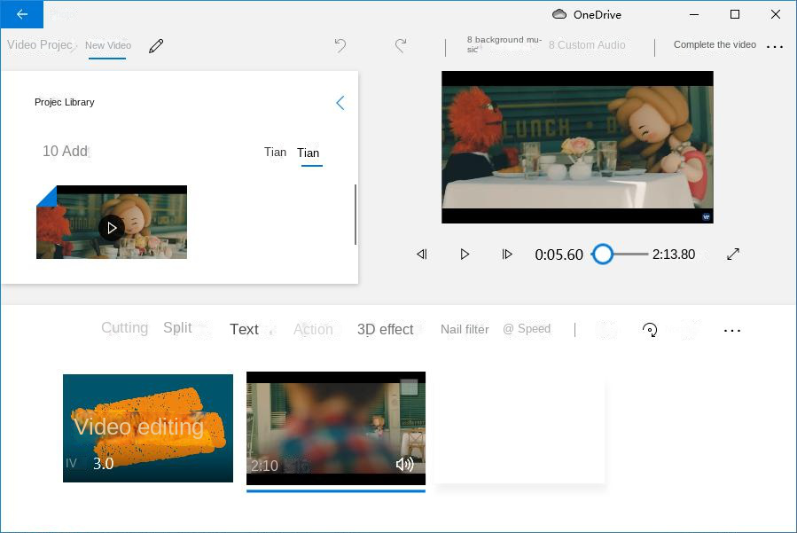
Task: Play the video in the preview pane
Action: (465, 255)
